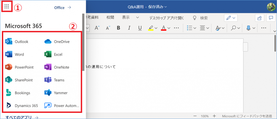Launch Outlook from app list
The width and height of the screenshot is (277, 119).
click(x=17, y=42)
